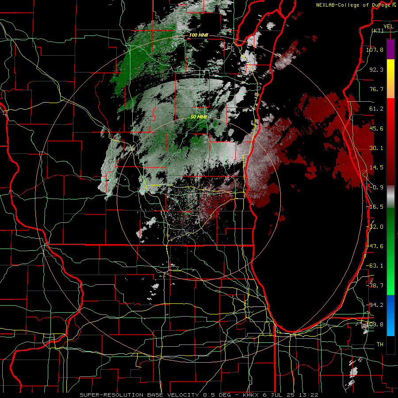Select the -78.7 velocity scale value
Image resolution: width=398 pixels, height=398 pixels.
375,286
